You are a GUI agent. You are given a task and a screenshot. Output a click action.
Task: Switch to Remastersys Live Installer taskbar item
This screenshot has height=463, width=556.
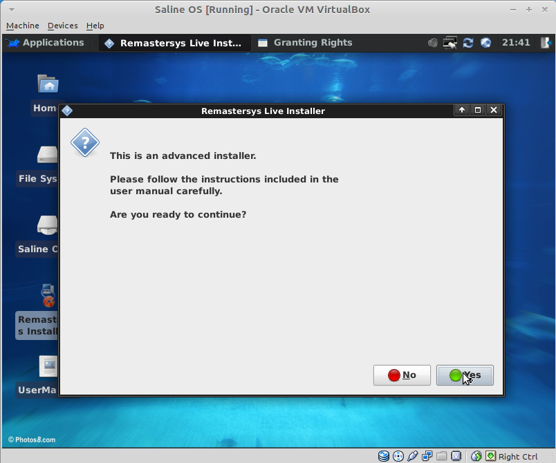[174, 44]
